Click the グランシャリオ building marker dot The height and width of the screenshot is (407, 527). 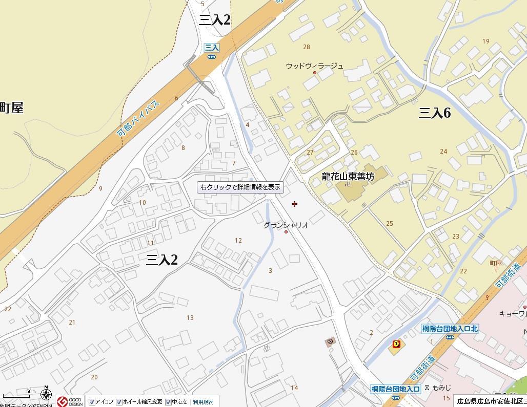[286, 232]
